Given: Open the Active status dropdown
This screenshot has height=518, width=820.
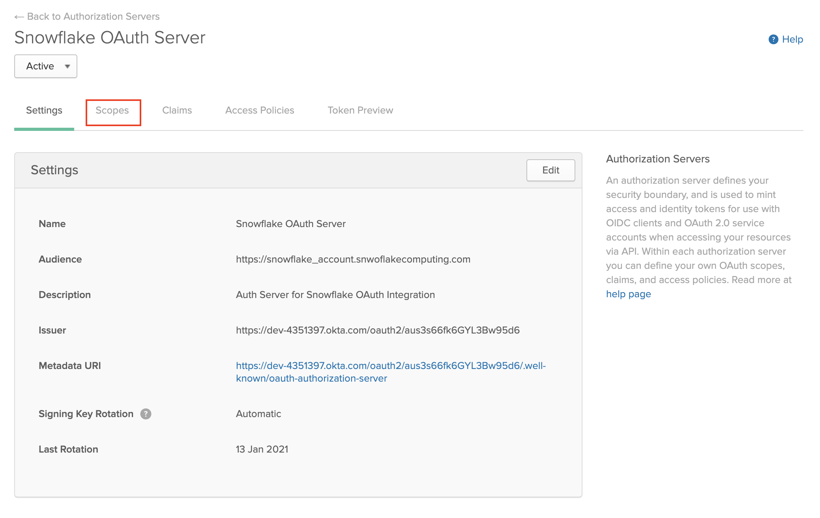Looking at the screenshot, I should pyautogui.click(x=45, y=66).
